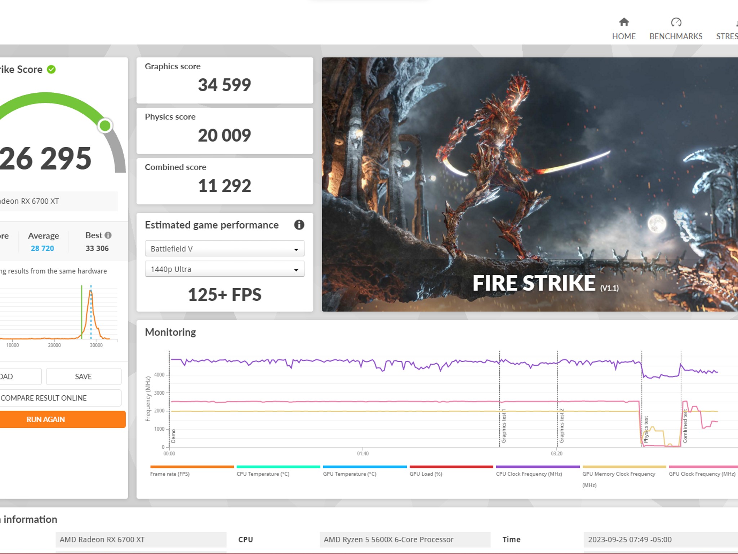Click the orange RUN AGAIN button

62,419
